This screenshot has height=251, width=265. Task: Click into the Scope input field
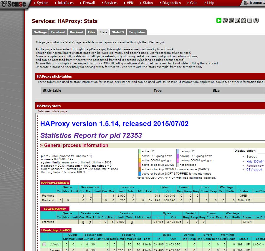point(261,156)
